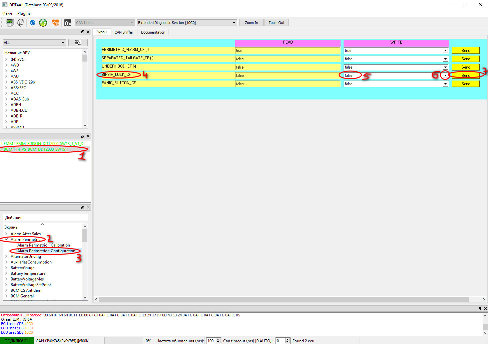Viewport: 488px width, 344px height.
Task: Float the detected ECUs panel
Action: [x=83, y=136]
